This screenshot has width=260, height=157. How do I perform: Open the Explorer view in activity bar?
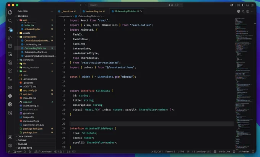(10, 12)
